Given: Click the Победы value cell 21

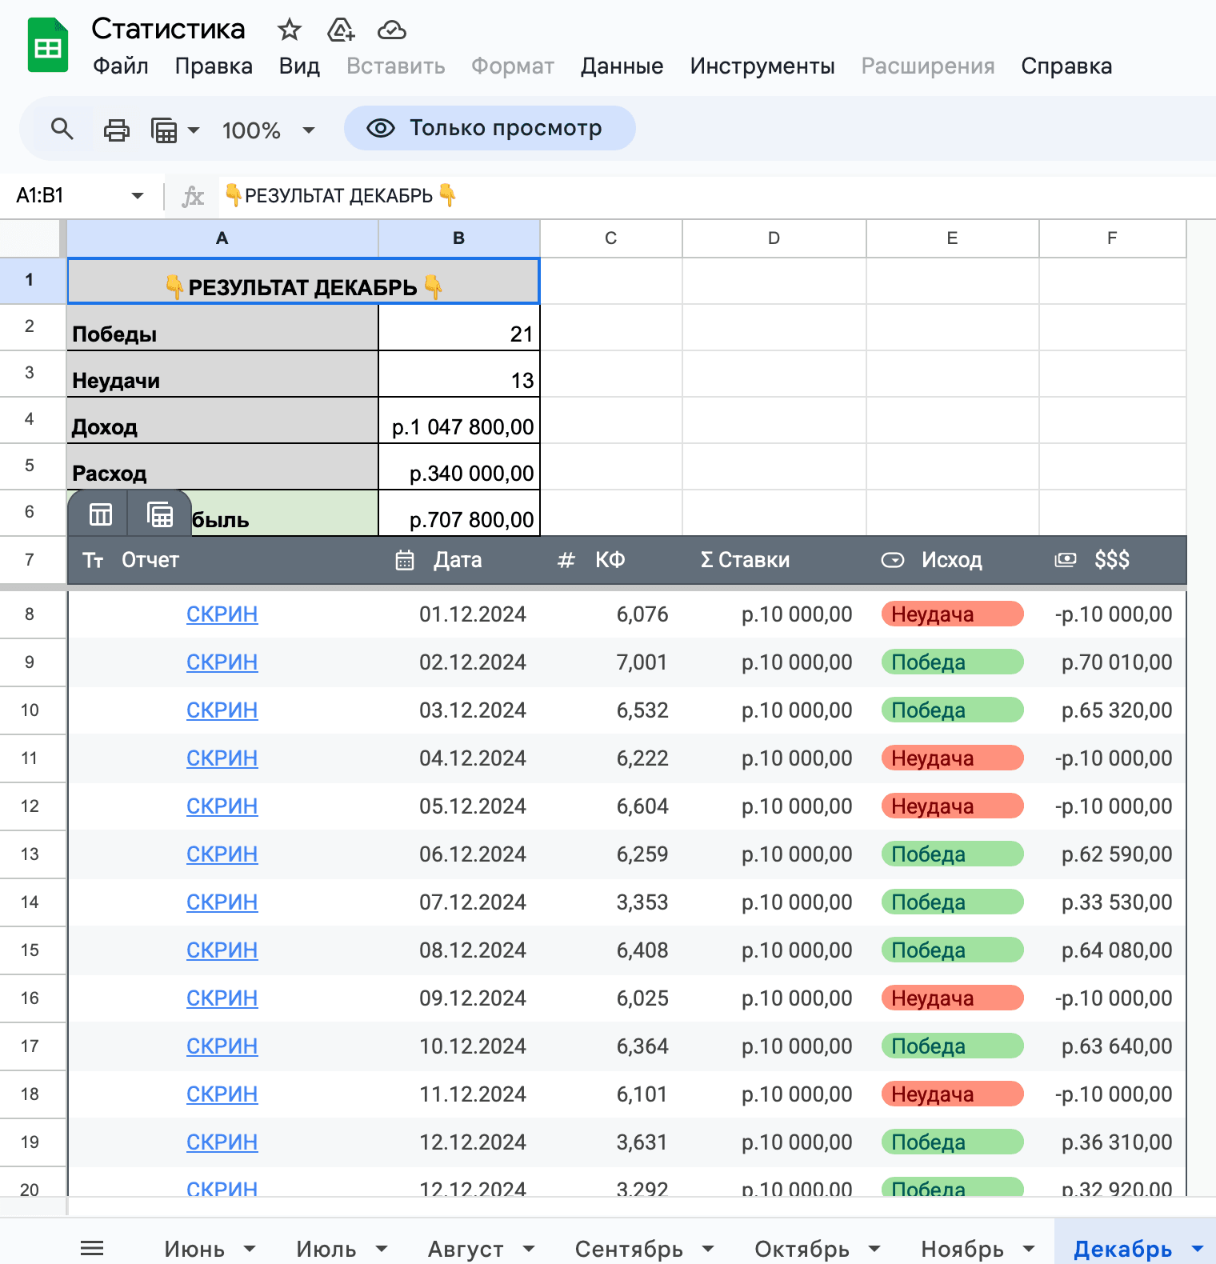Looking at the screenshot, I should (x=459, y=327).
